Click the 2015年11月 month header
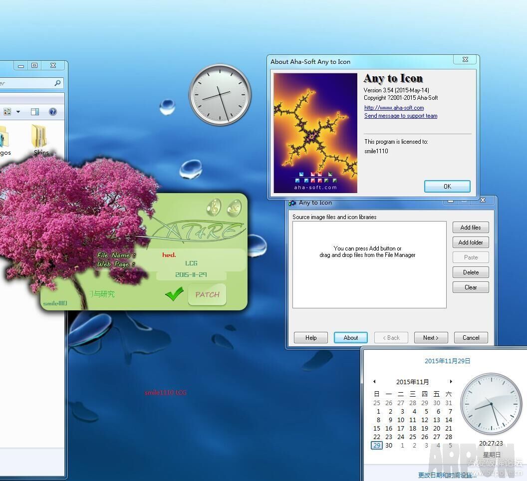Image resolution: width=527 pixels, height=481 pixels. click(x=412, y=382)
